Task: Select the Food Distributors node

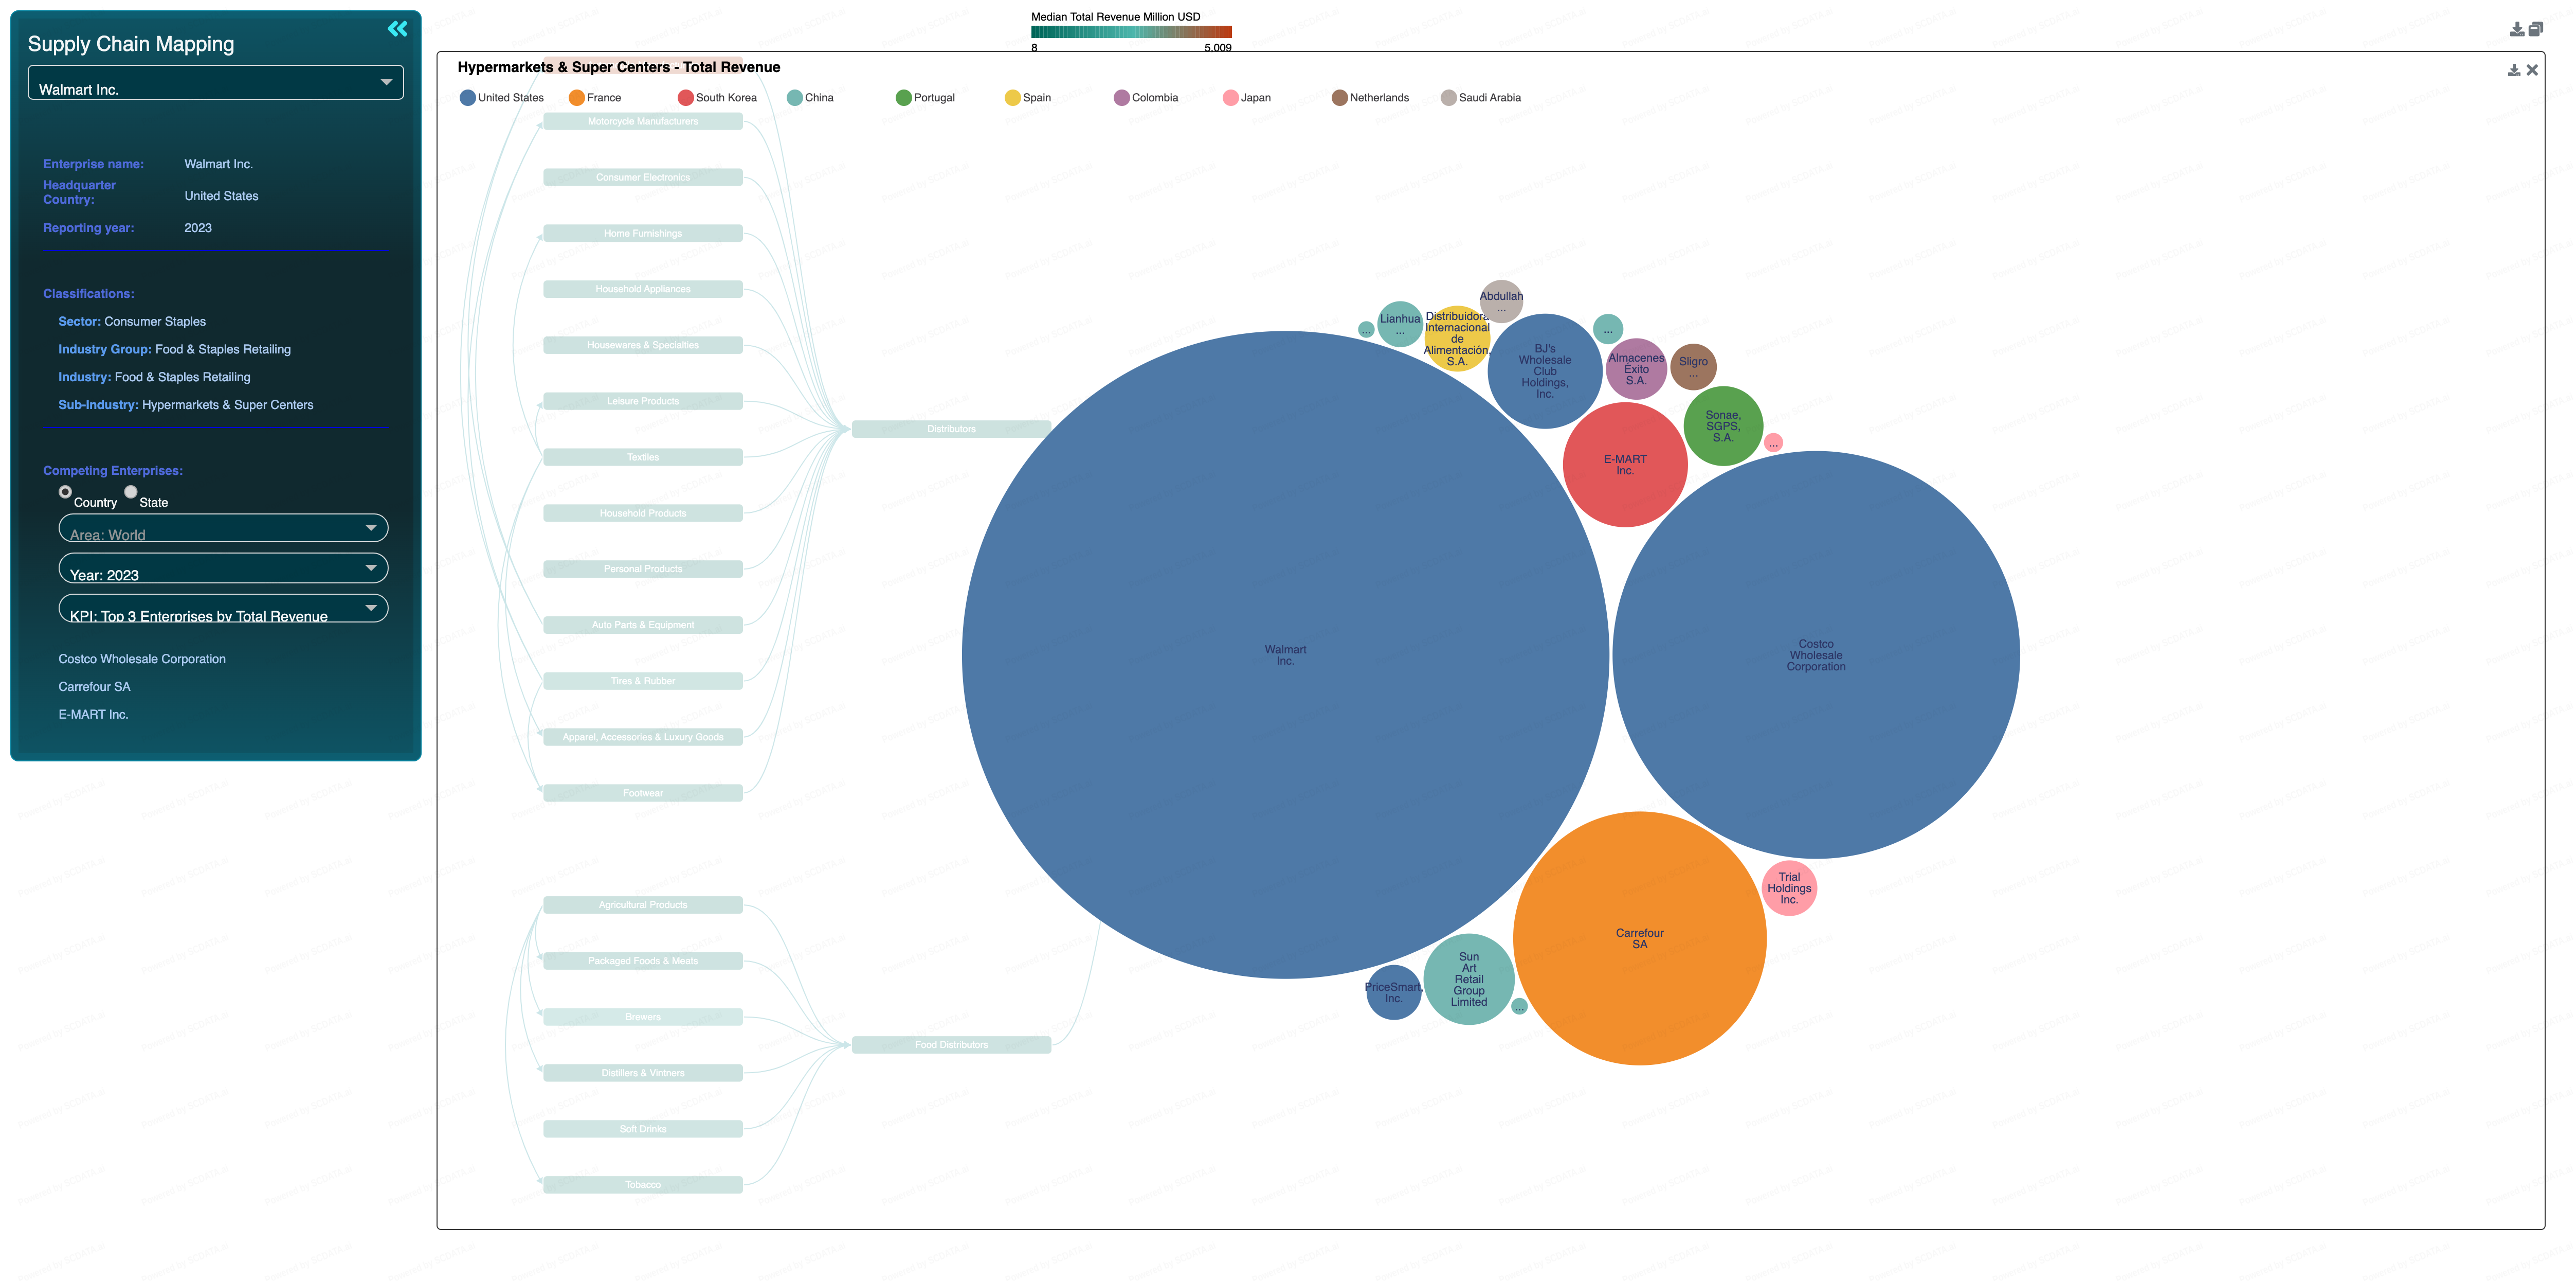Action: tap(951, 1045)
